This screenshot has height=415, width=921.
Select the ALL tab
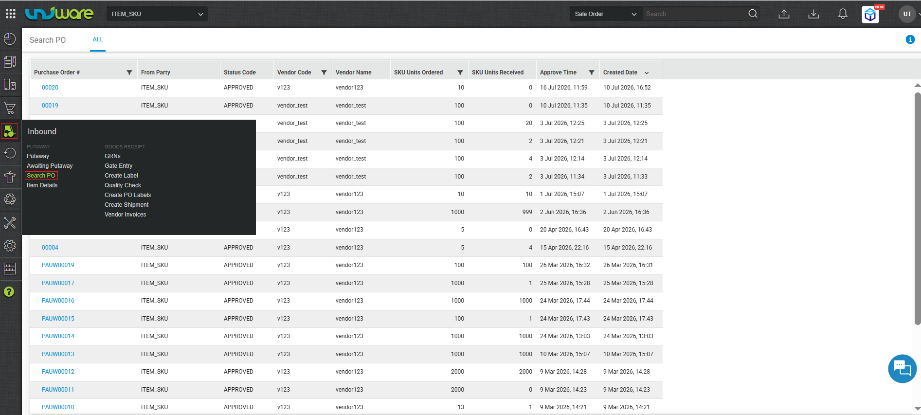pos(98,39)
